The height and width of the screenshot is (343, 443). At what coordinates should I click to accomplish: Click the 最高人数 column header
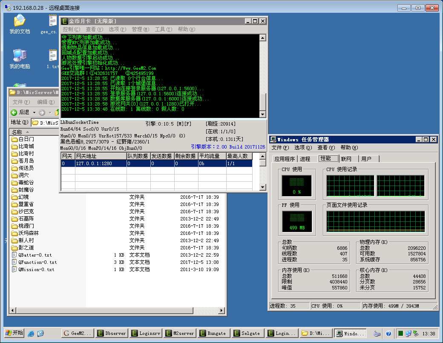coord(239,156)
